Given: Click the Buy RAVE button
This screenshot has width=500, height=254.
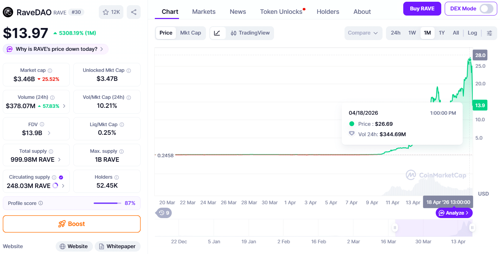Looking at the screenshot, I should pos(422,9).
